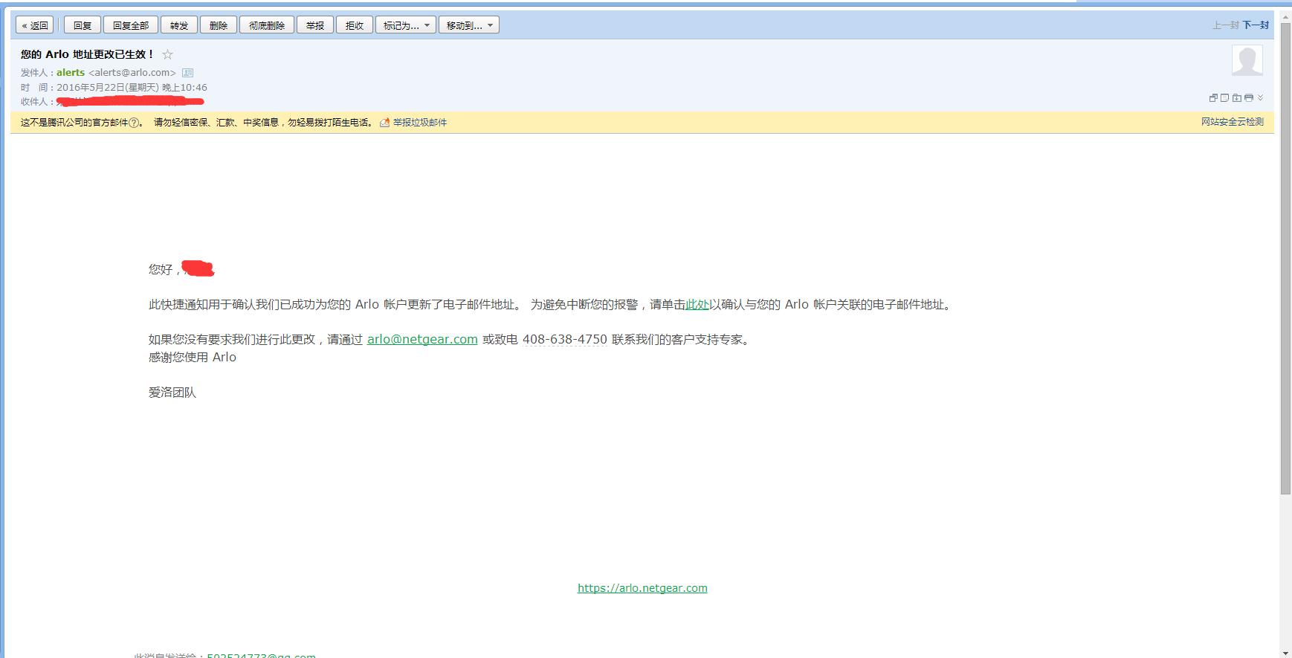Click the 爱洛团队 signature text
Image resolution: width=1292 pixels, height=658 pixels.
click(172, 393)
